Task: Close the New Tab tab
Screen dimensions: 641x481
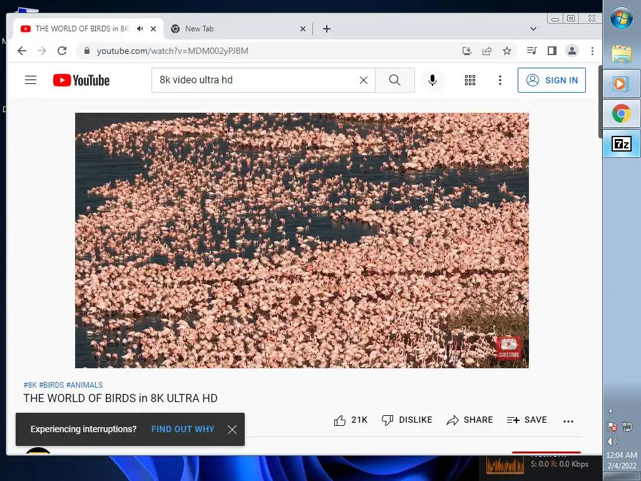Action: coord(303,29)
